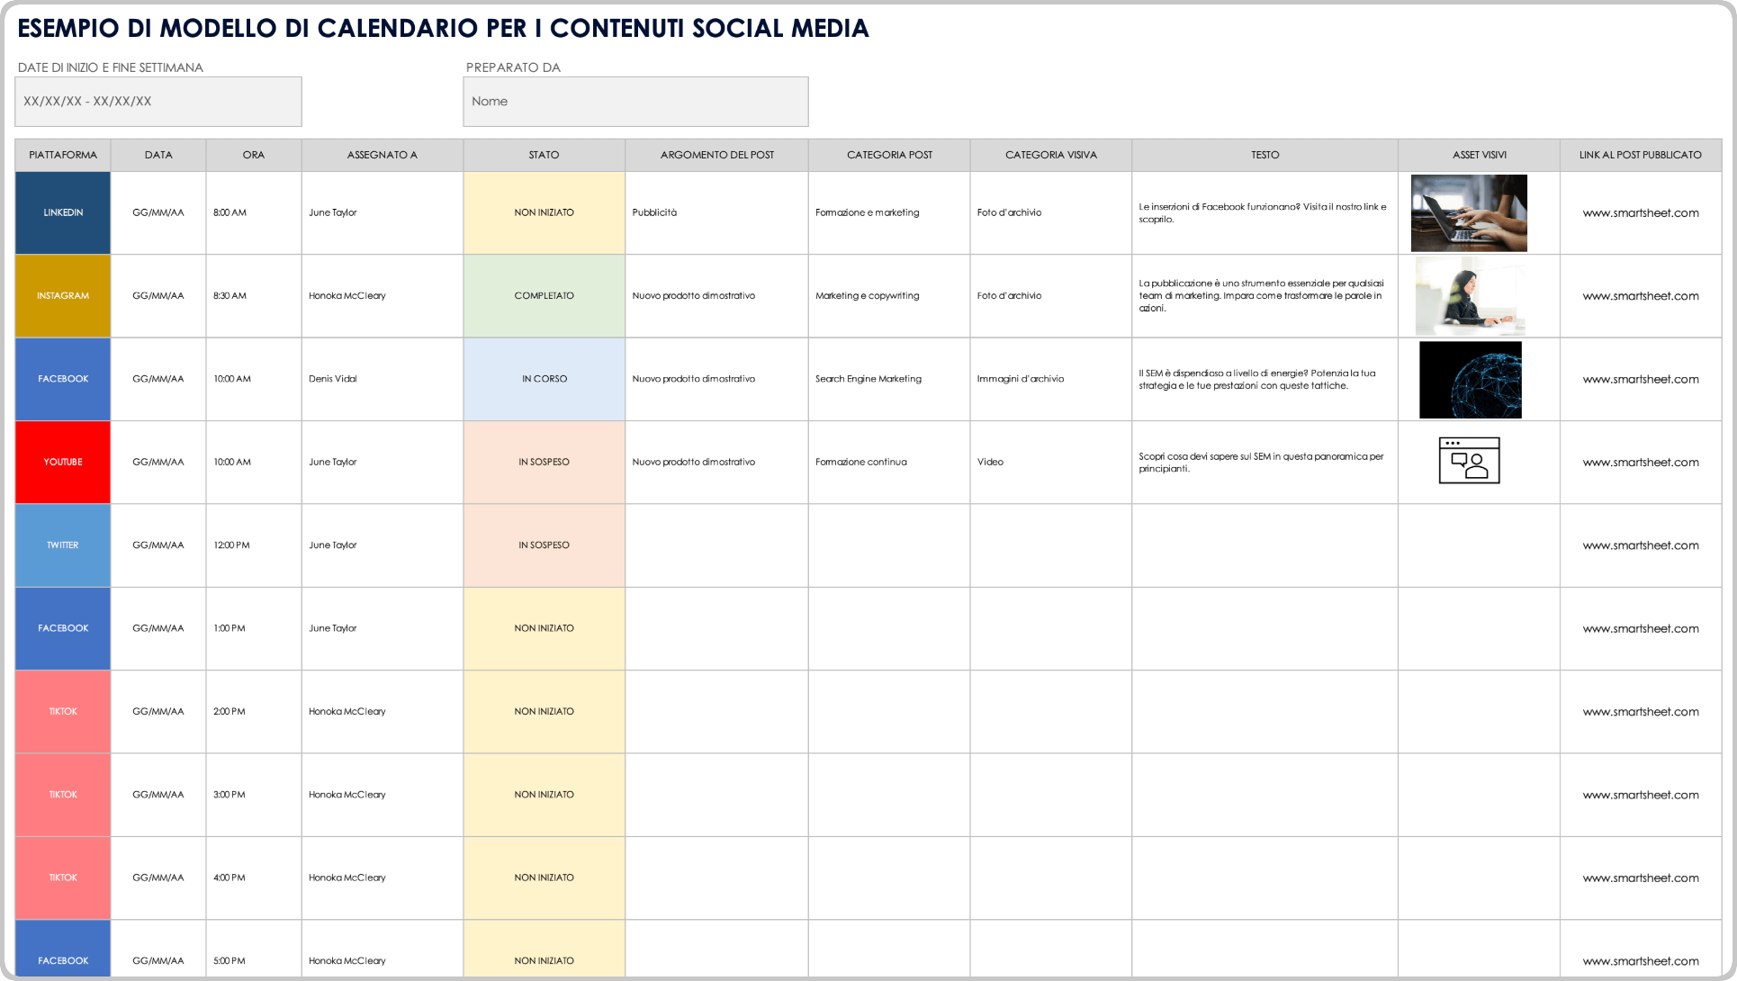Viewport: 1737px width, 981px height.
Task: Select the TIKTOK cell at 4:00 PM
Action: 63,877
